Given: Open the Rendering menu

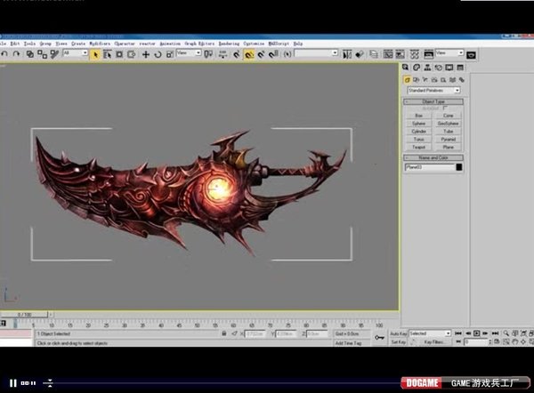Looking at the screenshot, I should [229, 43].
